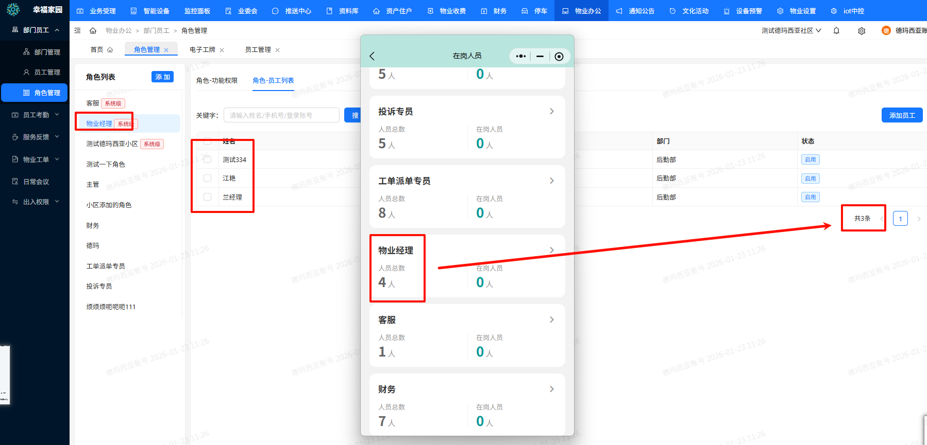
Task: Close the 电子工牌 tab
Action: click(222, 50)
